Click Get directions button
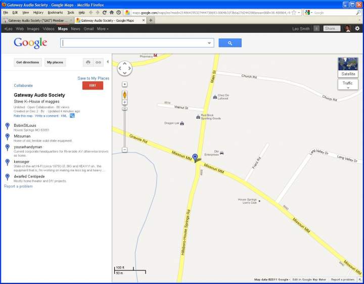The image size is (364, 284). 28,62
